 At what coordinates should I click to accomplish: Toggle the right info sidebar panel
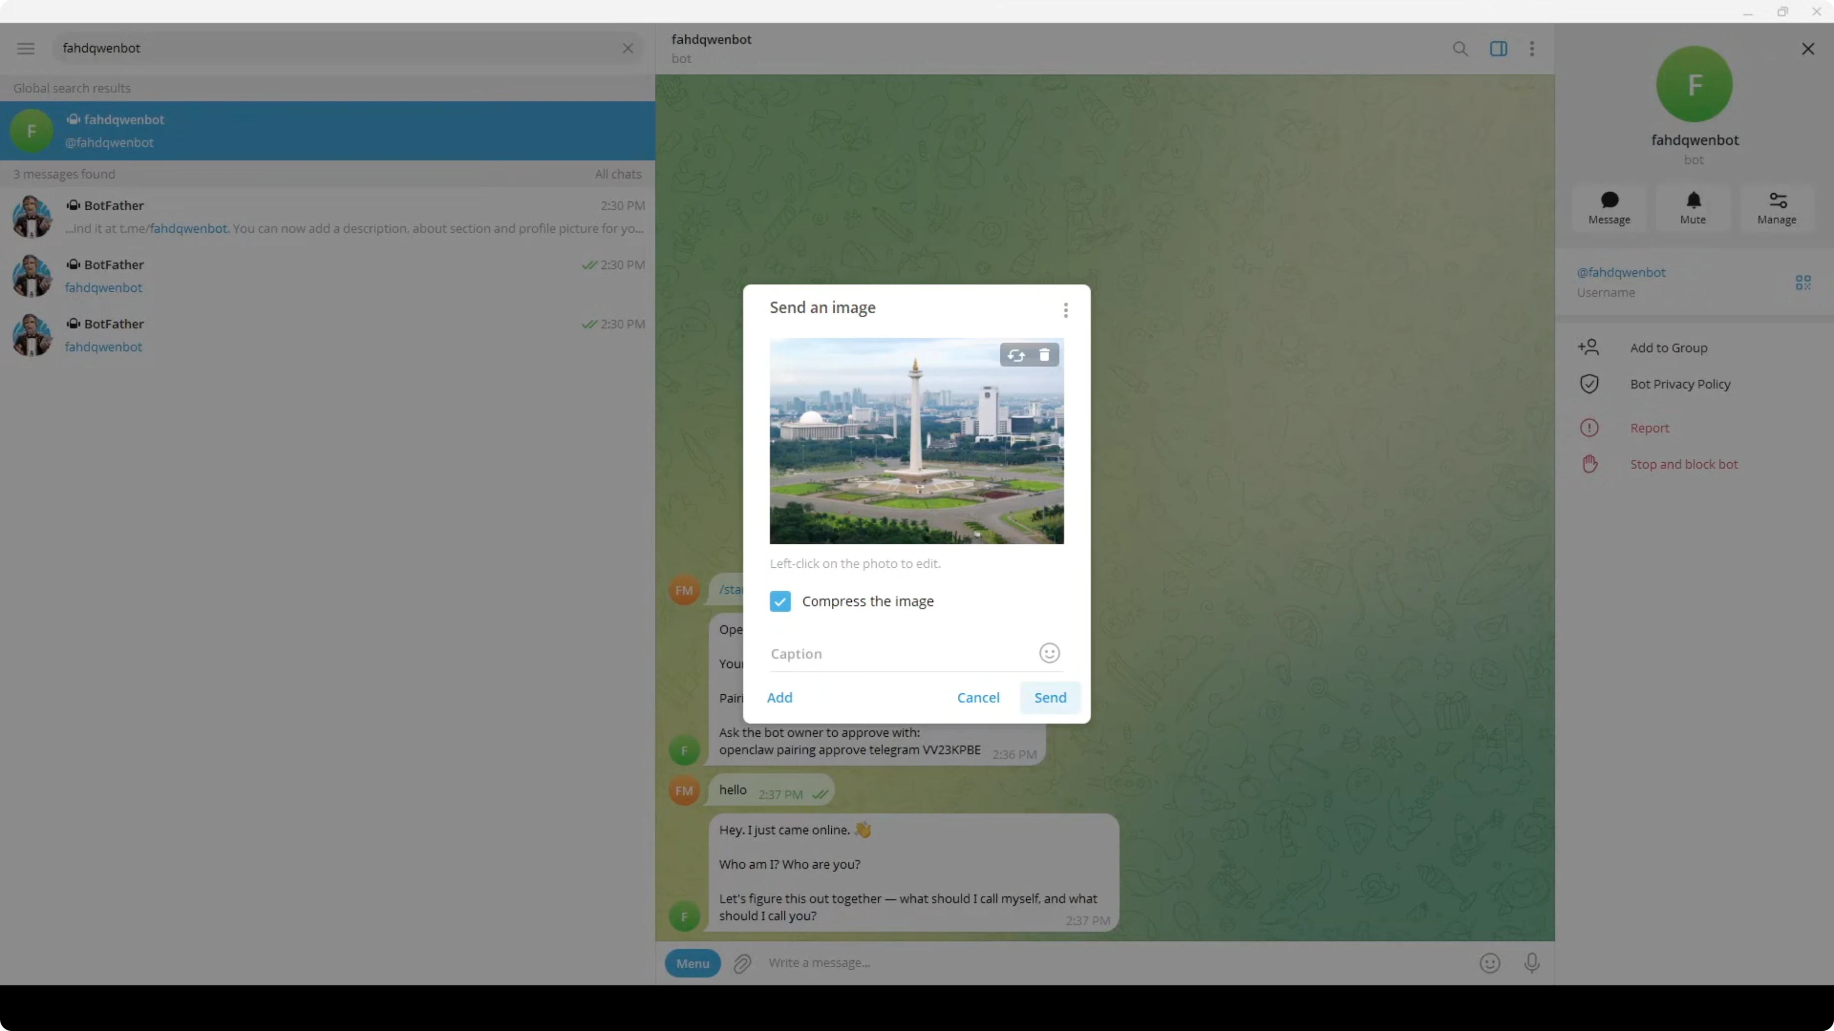(x=1498, y=48)
